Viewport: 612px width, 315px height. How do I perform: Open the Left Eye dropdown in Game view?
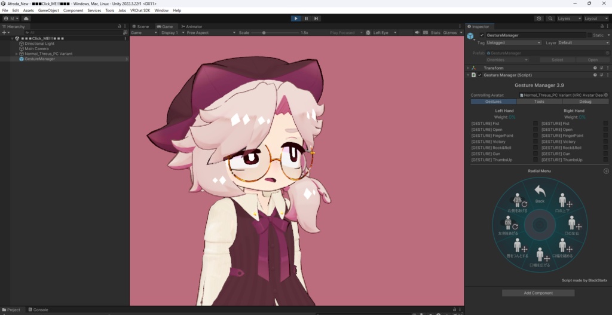coord(384,33)
